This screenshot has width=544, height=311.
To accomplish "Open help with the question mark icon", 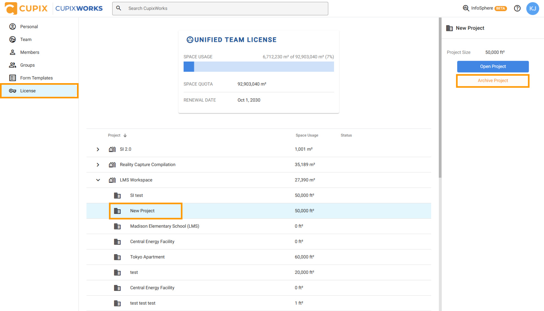I will coord(517,8).
